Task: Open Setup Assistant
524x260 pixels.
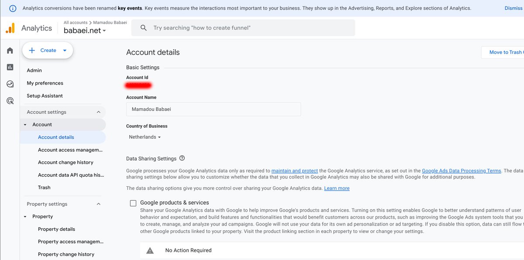Action: tap(45, 96)
